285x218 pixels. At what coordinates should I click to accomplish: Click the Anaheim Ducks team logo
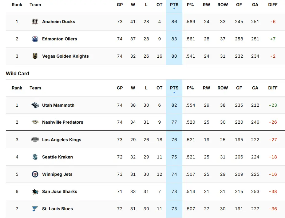pyautogui.click(x=35, y=22)
